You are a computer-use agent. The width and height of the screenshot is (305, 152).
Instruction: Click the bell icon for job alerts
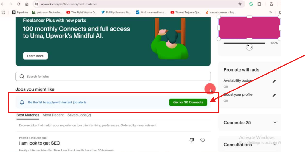tap(22, 102)
